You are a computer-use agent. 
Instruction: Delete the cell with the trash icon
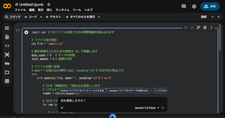click(x=205, y=27)
